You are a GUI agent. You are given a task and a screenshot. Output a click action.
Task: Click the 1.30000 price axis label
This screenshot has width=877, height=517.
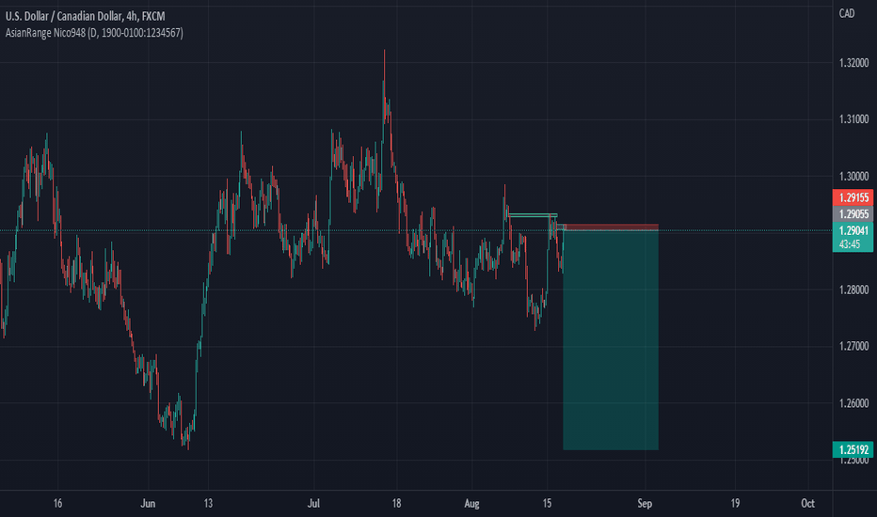pos(854,177)
